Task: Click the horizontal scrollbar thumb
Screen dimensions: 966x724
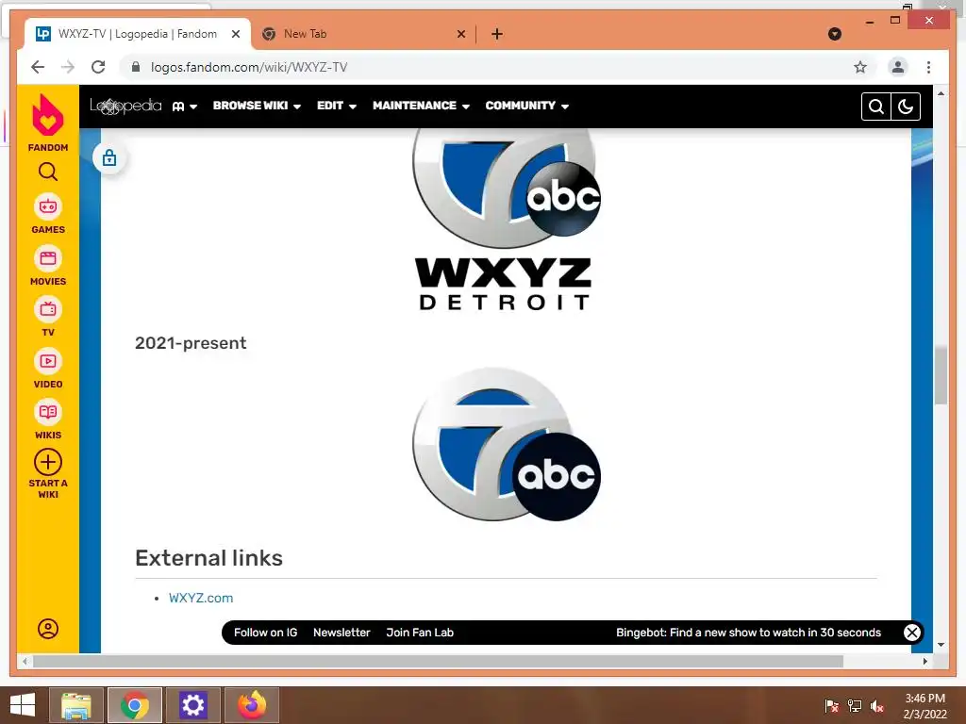Action: 438,661
